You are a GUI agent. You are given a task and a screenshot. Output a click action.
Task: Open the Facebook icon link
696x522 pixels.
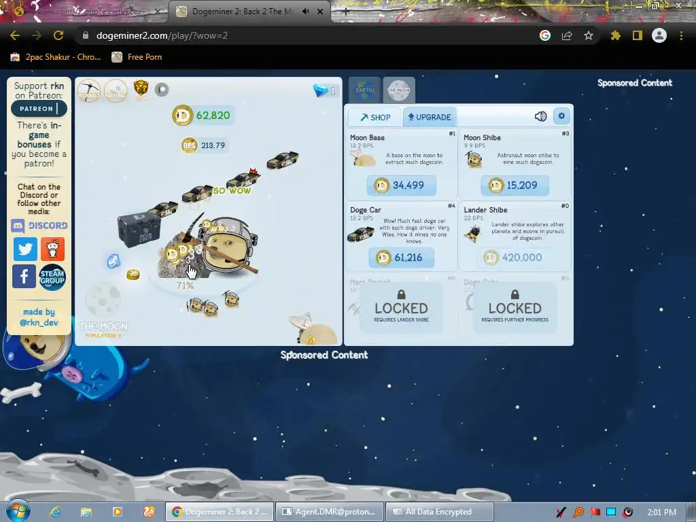click(x=24, y=276)
